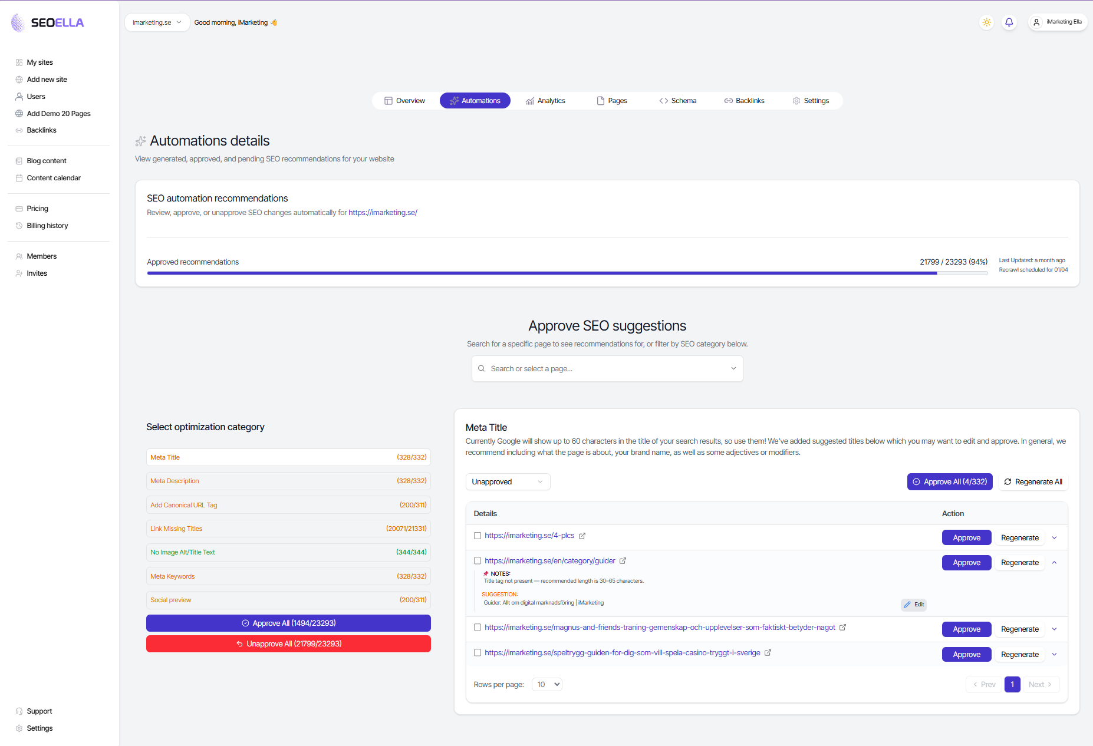The width and height of the screenshot is (1093, 746).
Task: Switch to the Analytics tab
Action: point(545,100)
